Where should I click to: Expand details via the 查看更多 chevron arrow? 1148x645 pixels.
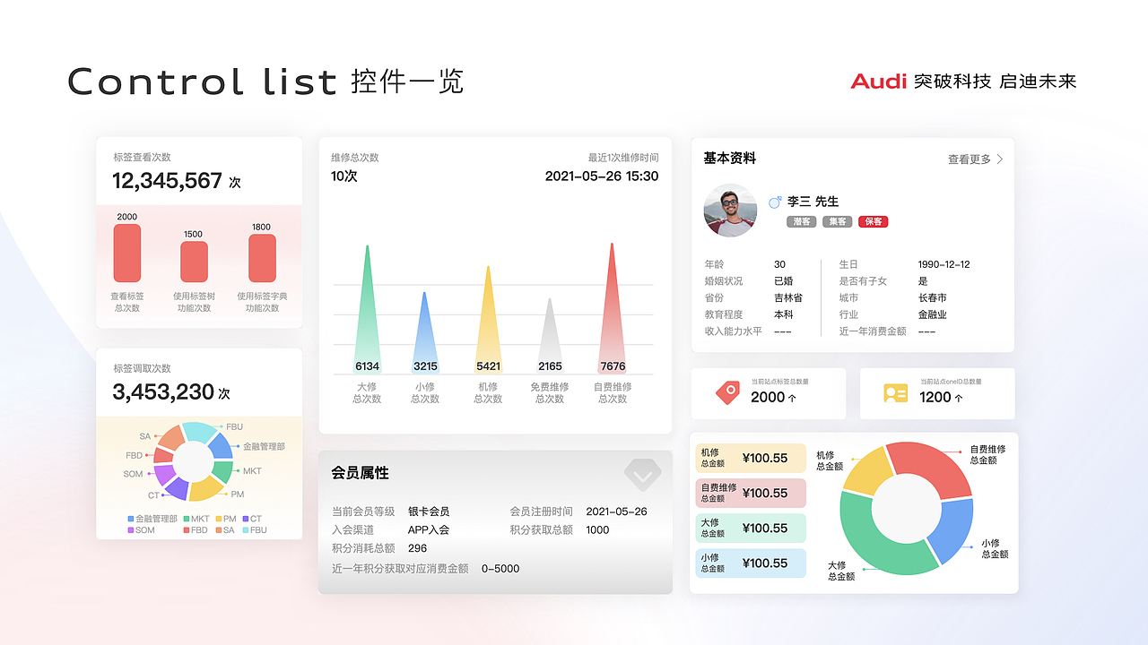1002,158
